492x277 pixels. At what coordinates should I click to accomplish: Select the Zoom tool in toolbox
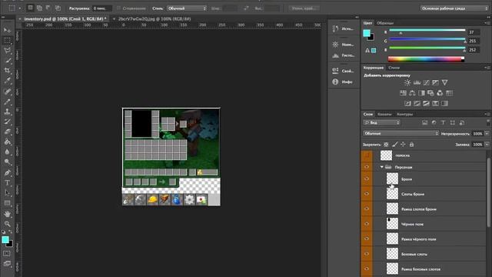(7, 224)
